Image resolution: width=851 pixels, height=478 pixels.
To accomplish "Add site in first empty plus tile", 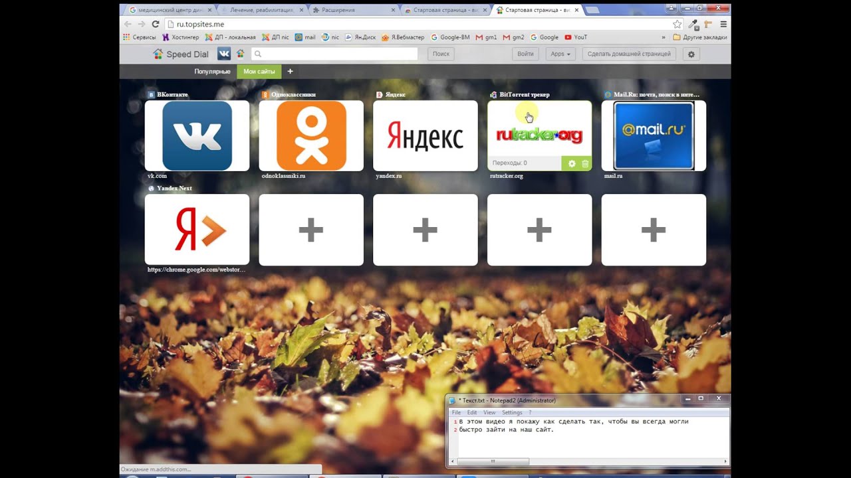I will 311,230.
